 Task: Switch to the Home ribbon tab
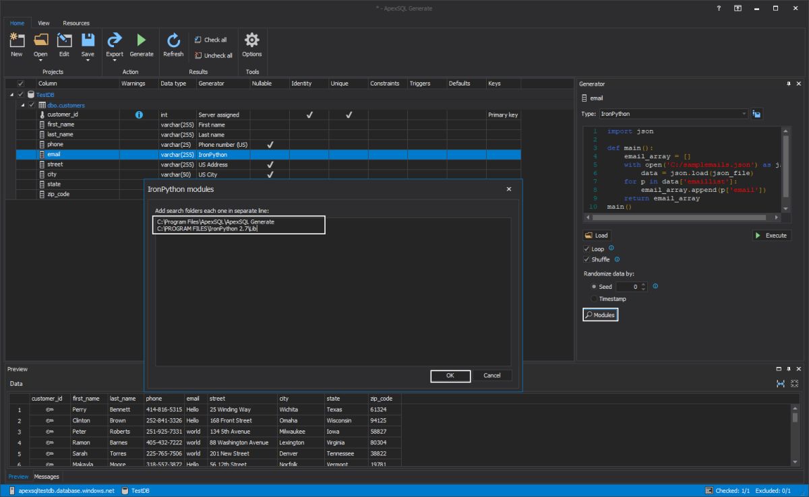(x=17, y=23)
